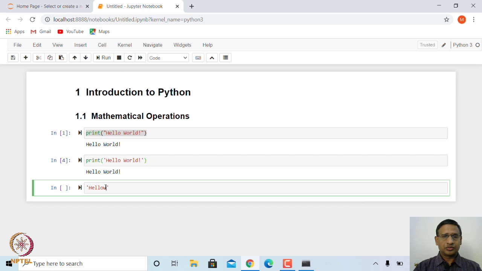This screenshot has height=271, width=482.
Task: Paste cells below icon
Action: click(61, 58)
